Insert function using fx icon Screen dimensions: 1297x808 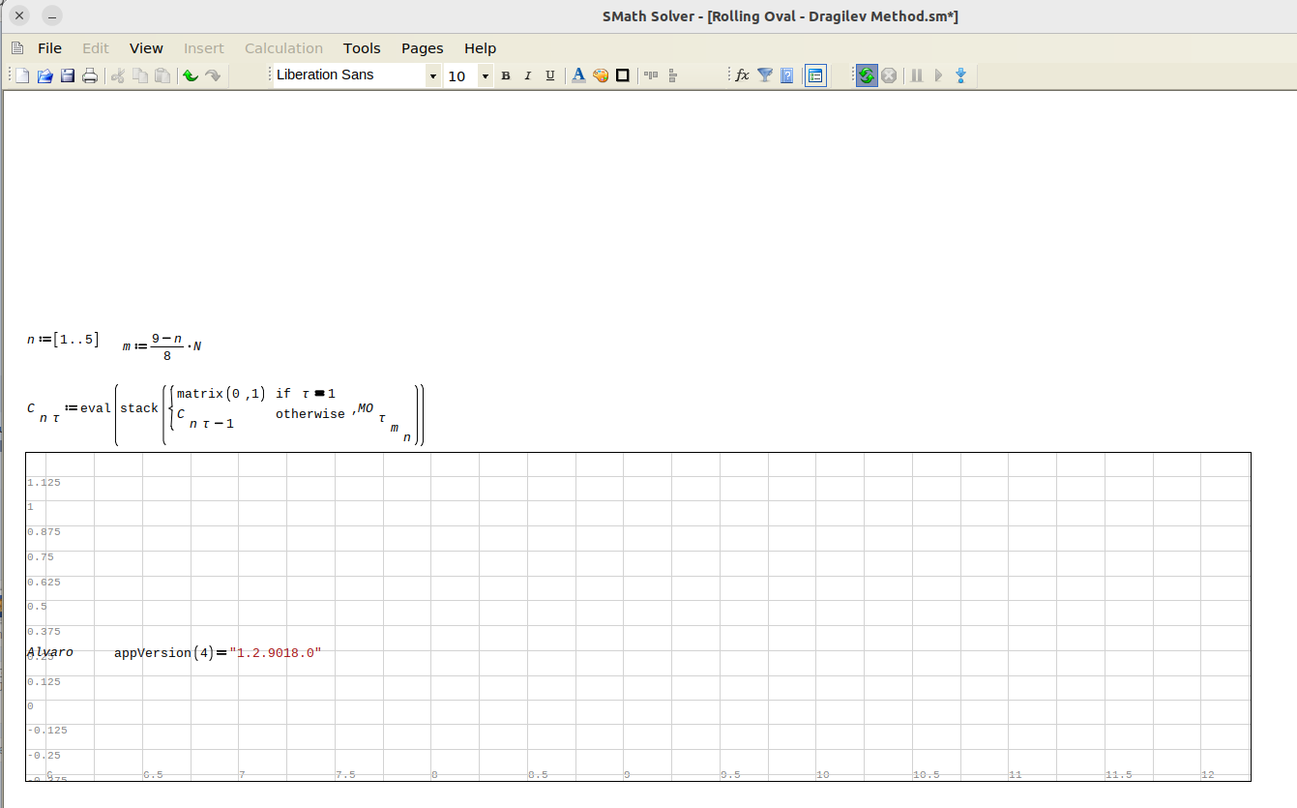click(742, 75)
